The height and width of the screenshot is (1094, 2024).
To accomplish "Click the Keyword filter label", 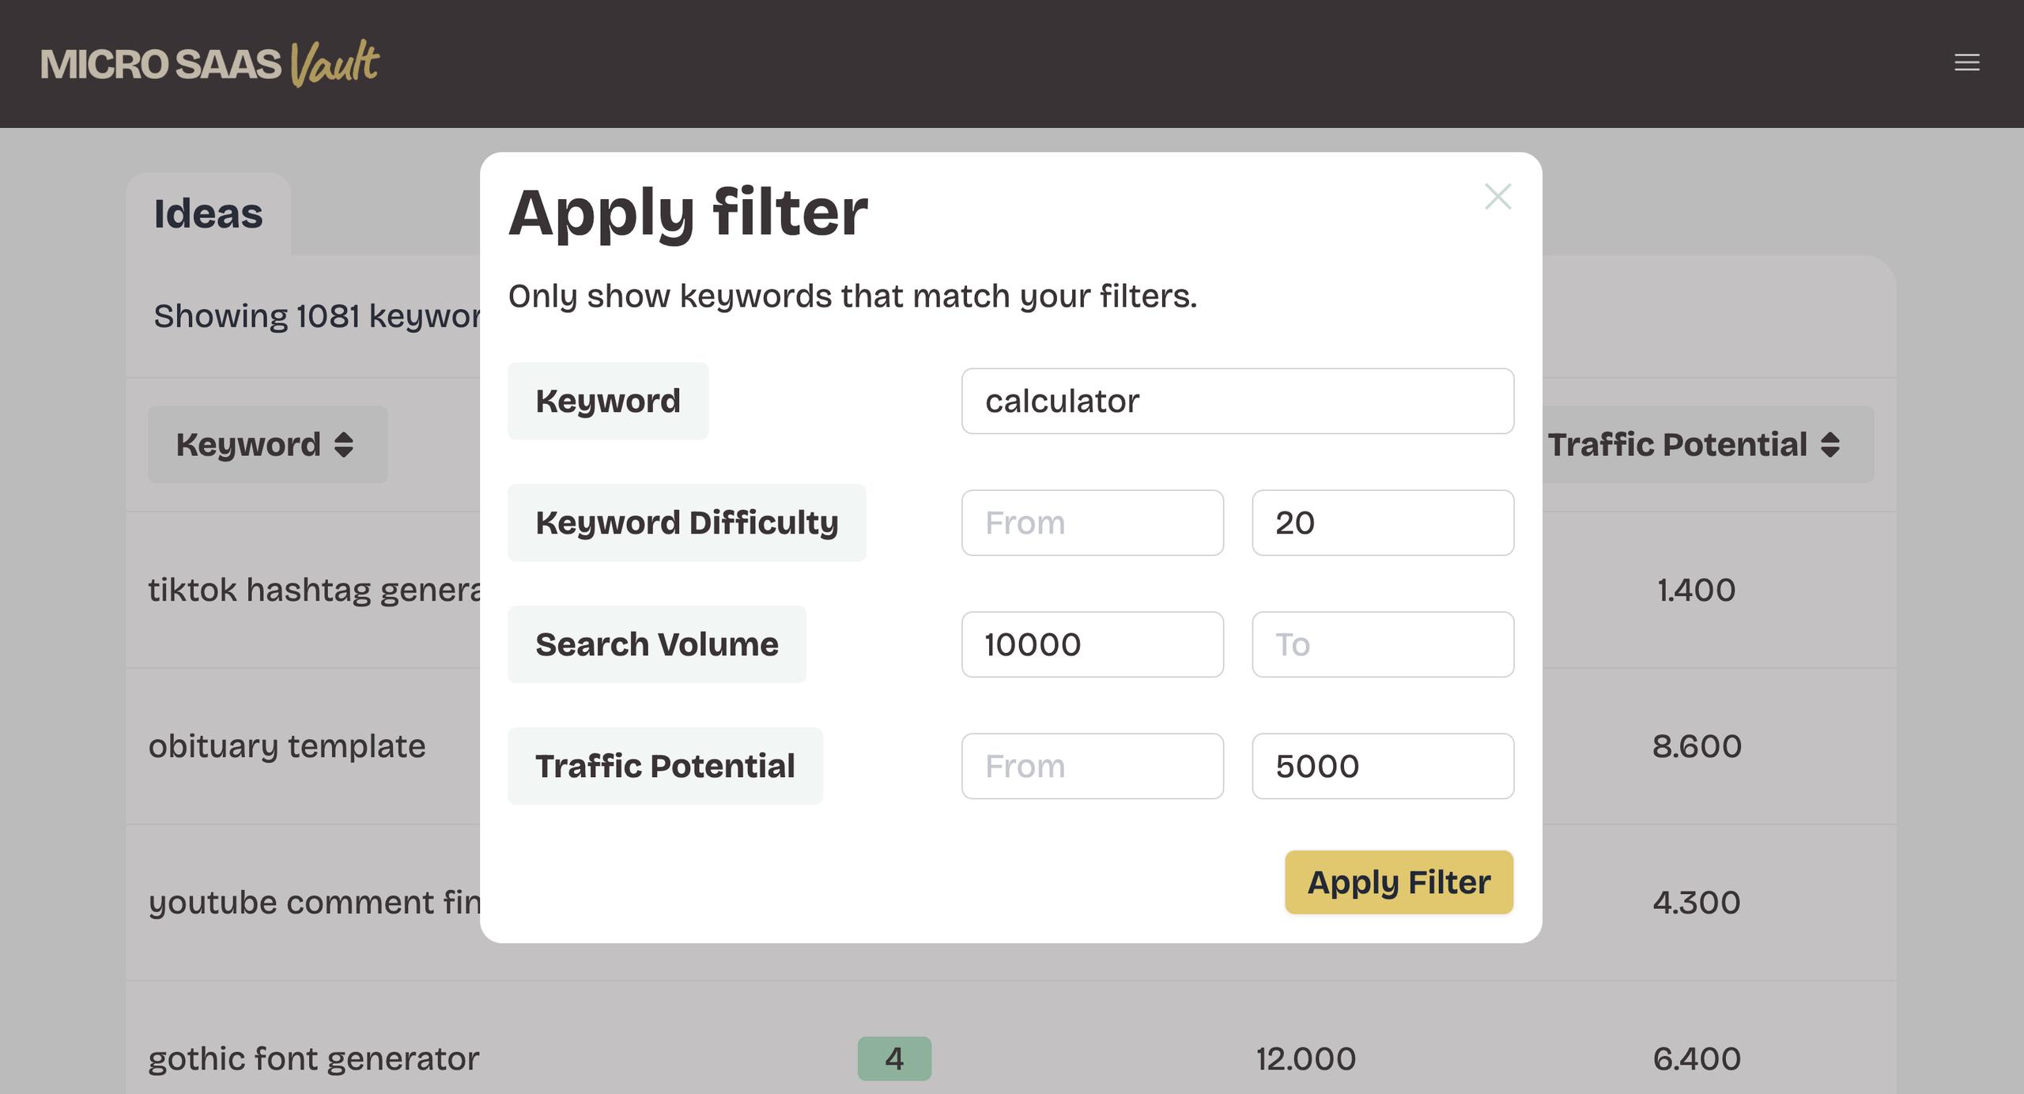I will (607, 401).
